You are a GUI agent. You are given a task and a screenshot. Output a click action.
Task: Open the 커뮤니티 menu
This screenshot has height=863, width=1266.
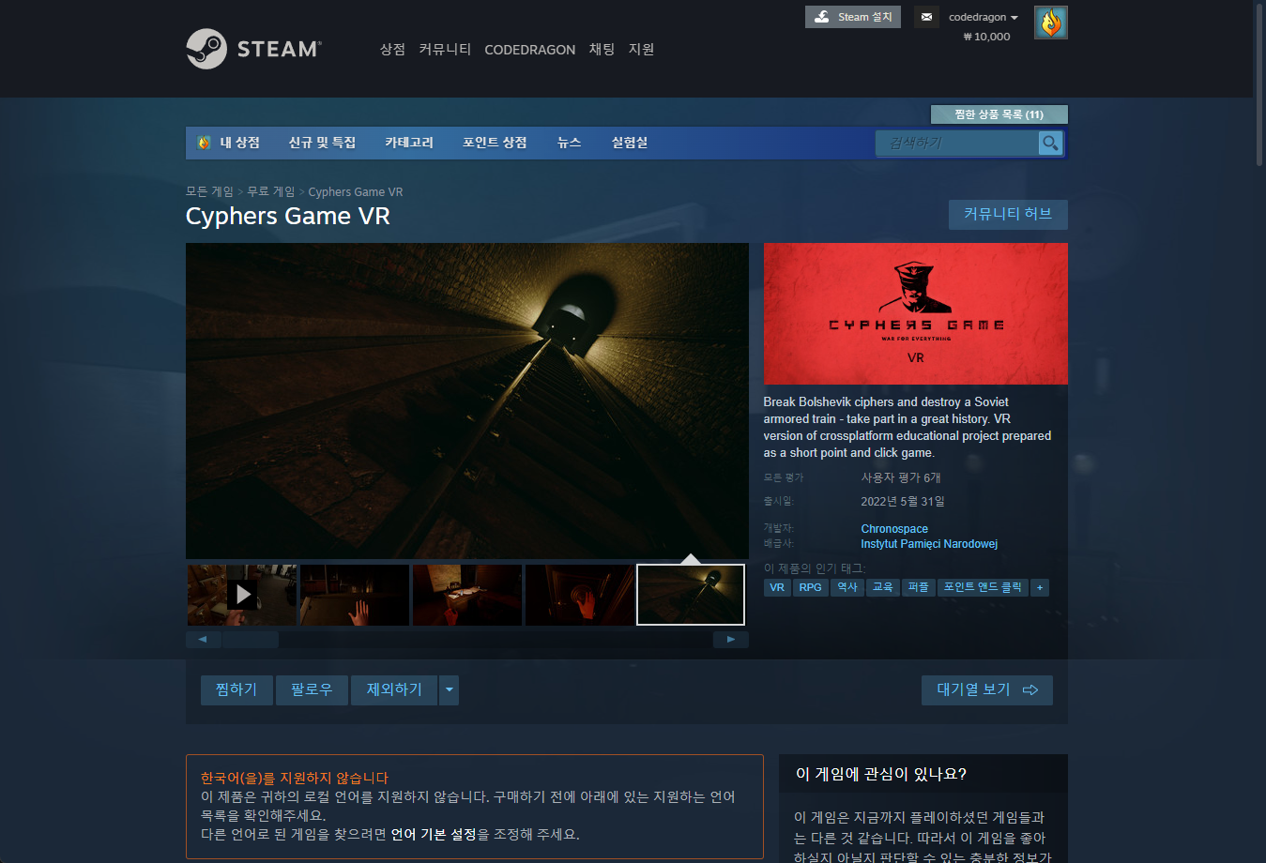point(445,50)
